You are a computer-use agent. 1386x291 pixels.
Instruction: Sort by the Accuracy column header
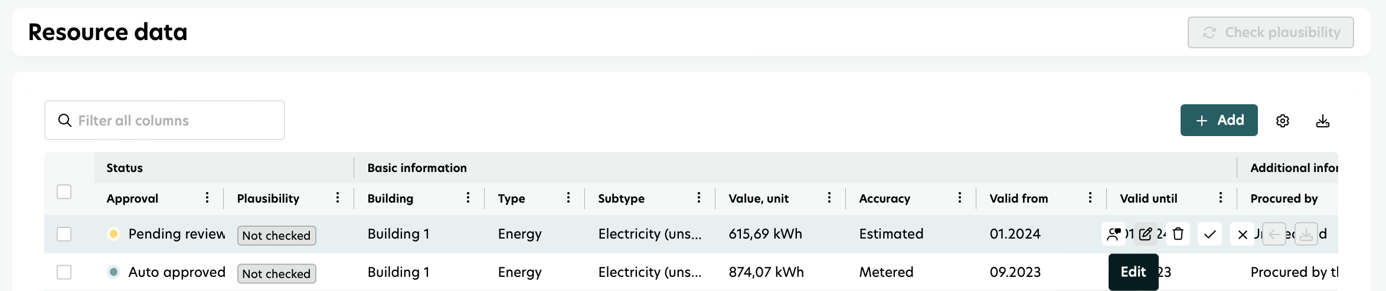pos(884,199)
